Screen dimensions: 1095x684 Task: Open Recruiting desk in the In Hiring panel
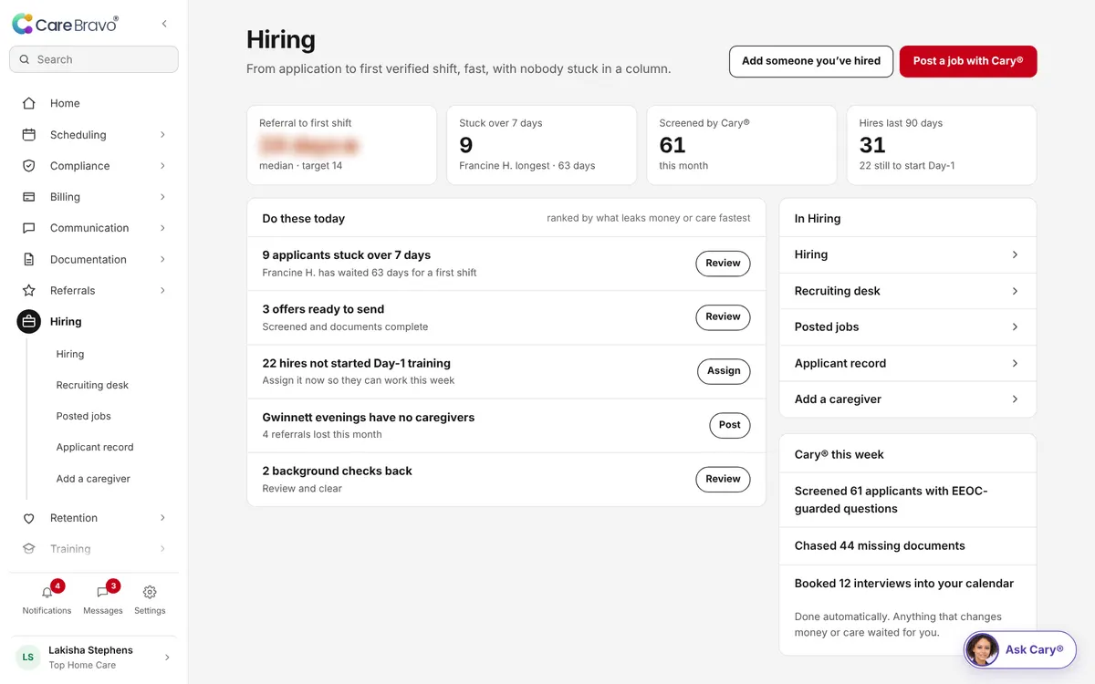(x=908, y=291)
